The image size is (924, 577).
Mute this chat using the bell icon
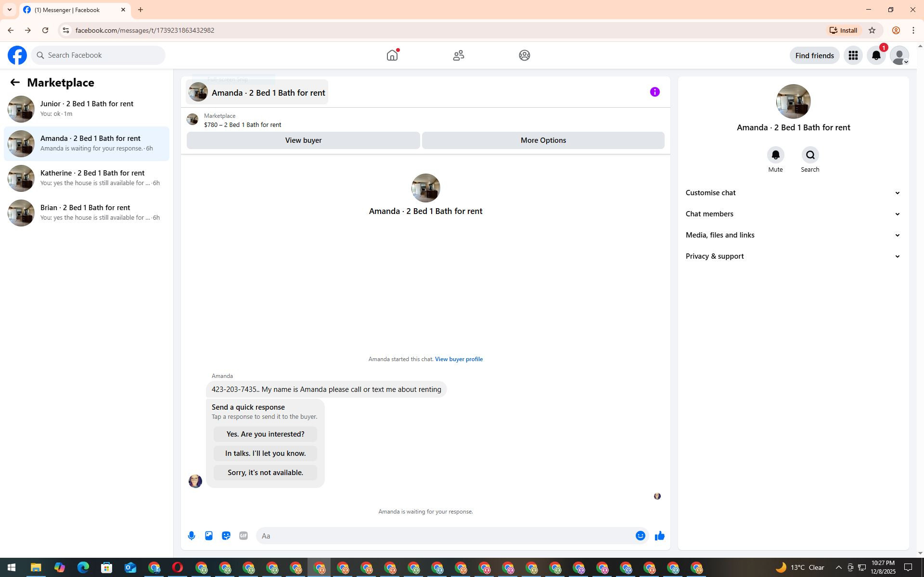775,155
